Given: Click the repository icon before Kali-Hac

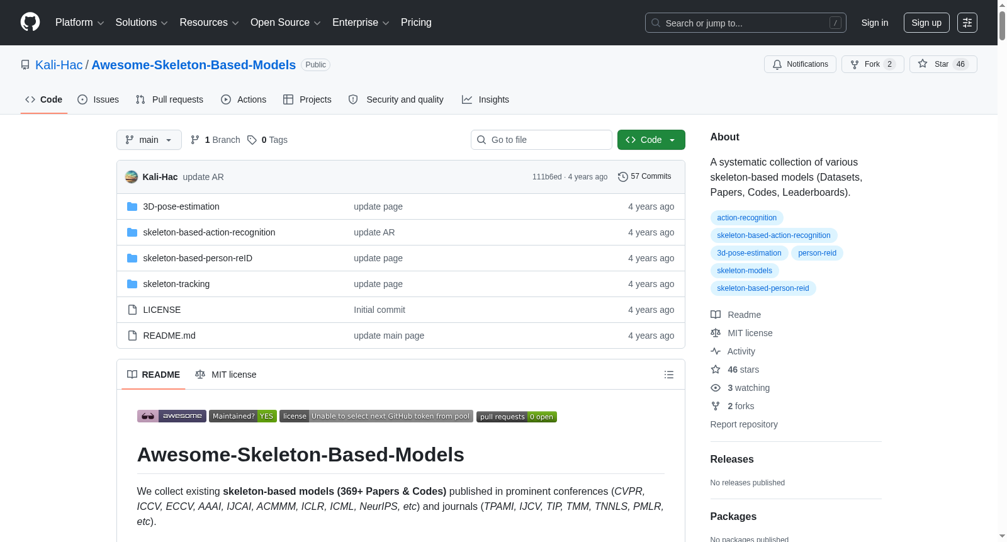Looking at the screenshot, I should pyautogui.click(x=25, y=65).
